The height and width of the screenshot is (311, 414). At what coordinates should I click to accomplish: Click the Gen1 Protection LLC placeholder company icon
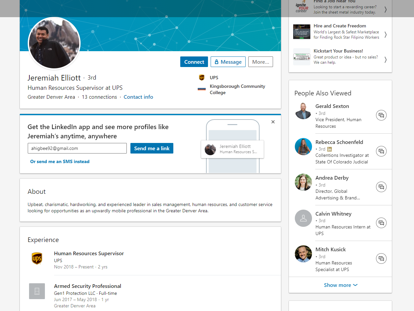point(37,291)
